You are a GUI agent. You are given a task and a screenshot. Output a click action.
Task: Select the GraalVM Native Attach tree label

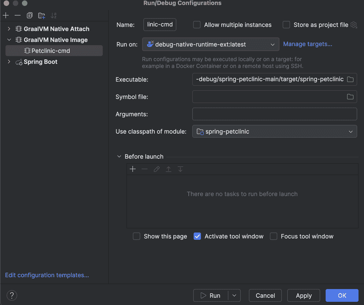click(57, 29)
